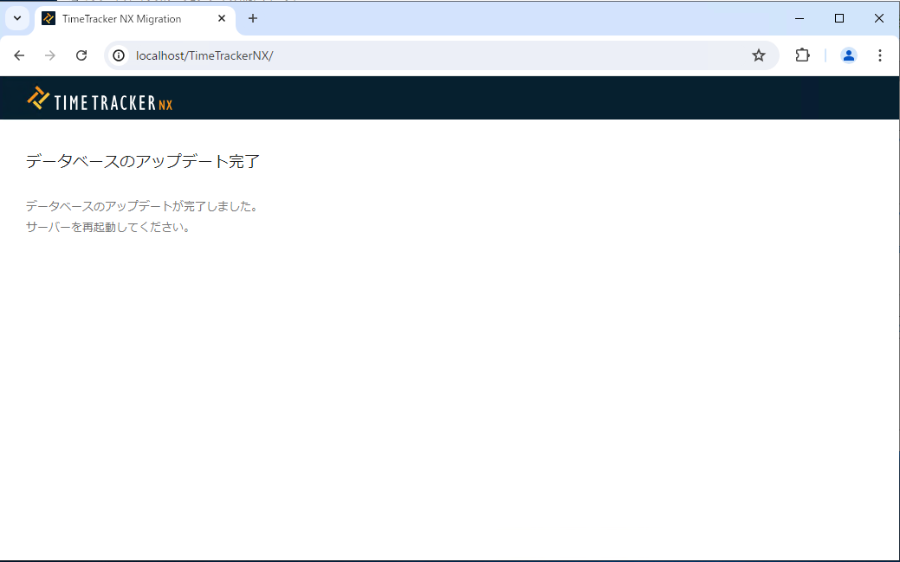Click the TimeTracker NX logo
The height and width of the screenshot is (562, 900).
(x=100, y=100)
